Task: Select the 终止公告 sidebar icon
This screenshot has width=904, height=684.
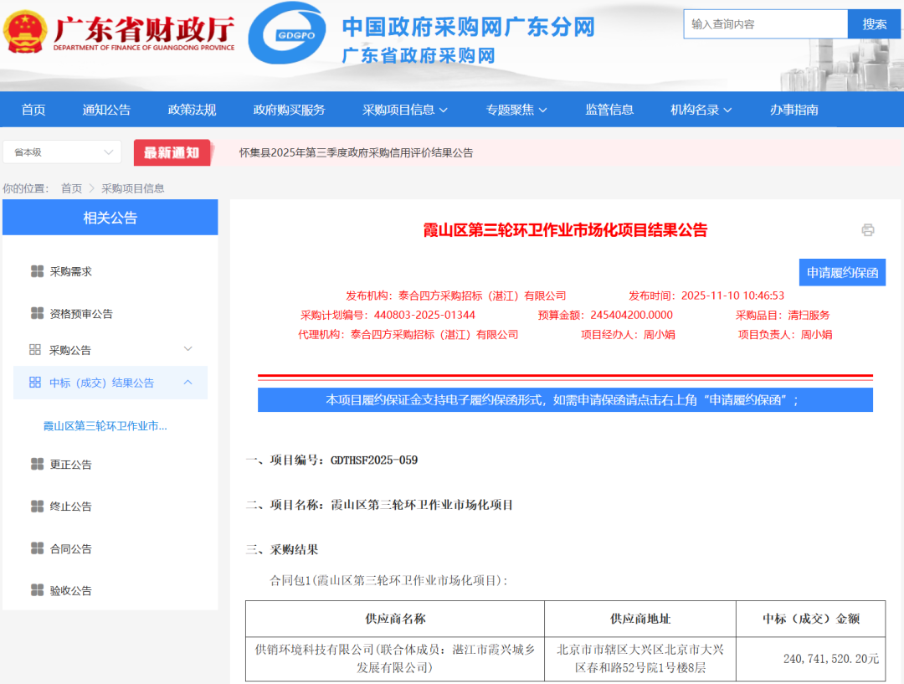Action: click(x=38, y=506)
